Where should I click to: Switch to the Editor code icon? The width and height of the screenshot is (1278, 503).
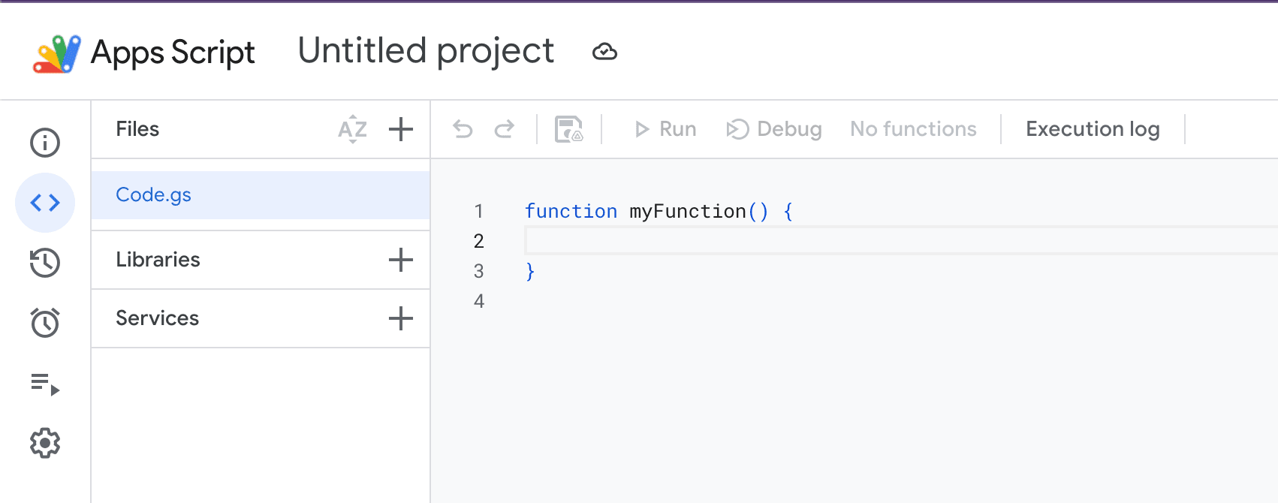[45, 203]
